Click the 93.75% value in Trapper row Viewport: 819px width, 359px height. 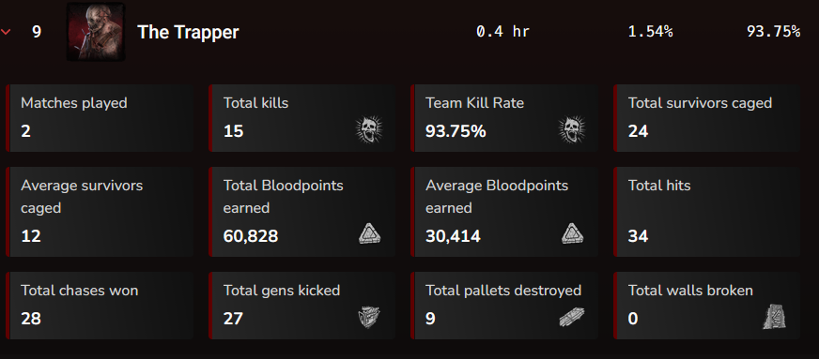point(773,32)
